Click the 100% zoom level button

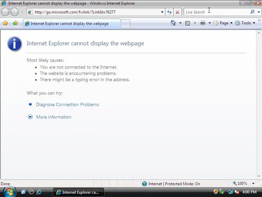[x=240, y=184]
